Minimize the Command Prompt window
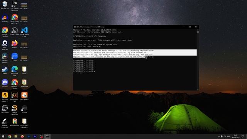247x139 pixels. click(184, 27)
